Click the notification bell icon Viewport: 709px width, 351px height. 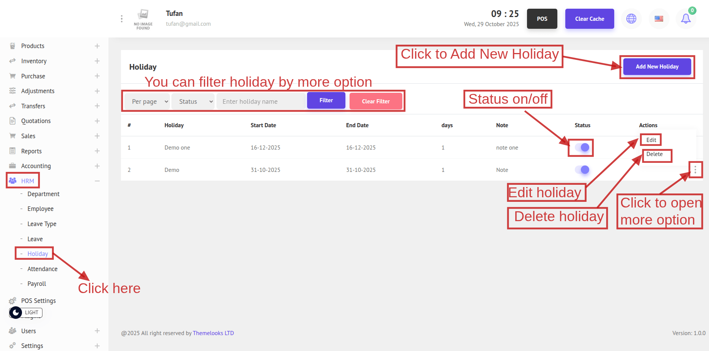[685, 19]
